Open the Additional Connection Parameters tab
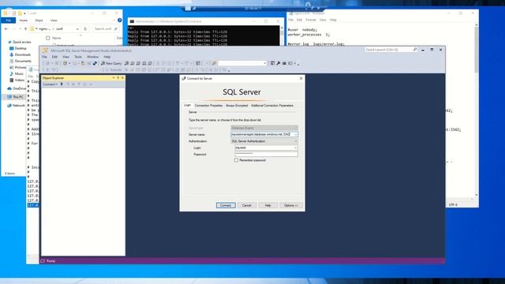 [x=271, y=105]
